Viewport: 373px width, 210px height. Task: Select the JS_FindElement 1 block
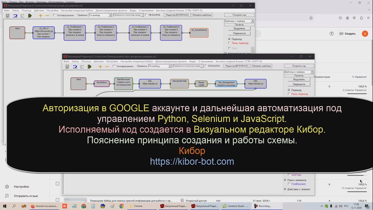point(75,33)
